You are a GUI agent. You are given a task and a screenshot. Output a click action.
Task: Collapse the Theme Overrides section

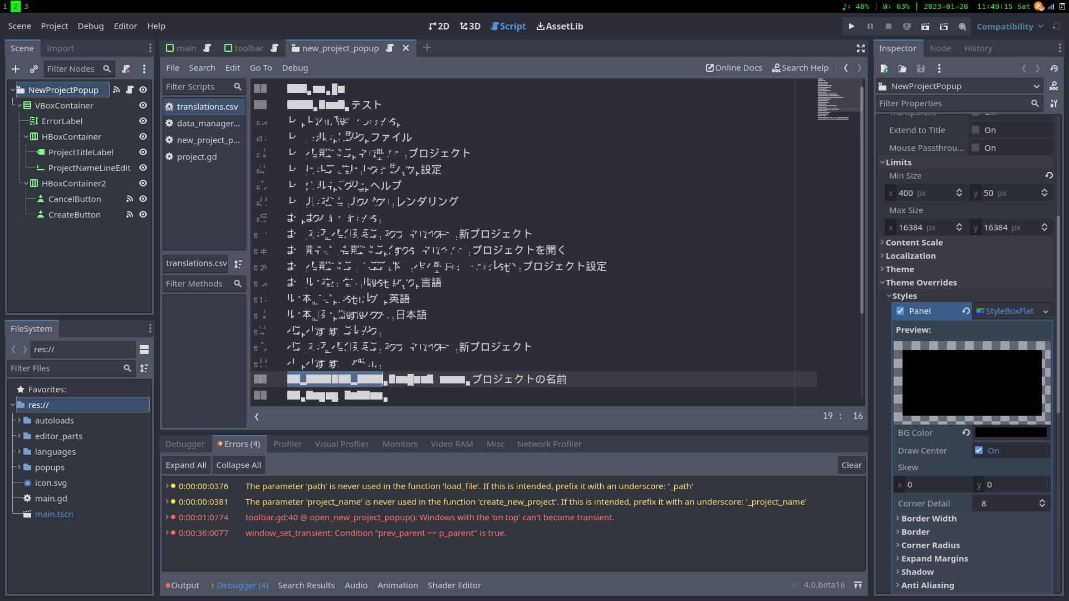pyautogui.click(x=921, y=282)
